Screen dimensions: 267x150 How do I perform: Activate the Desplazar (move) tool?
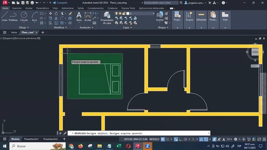(x=50, y=13)
